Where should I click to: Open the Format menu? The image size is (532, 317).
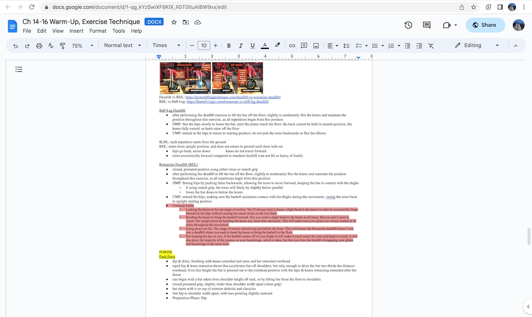tap(98, 30)
